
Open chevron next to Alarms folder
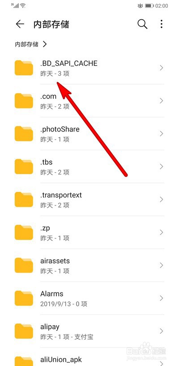pos(161,298)
